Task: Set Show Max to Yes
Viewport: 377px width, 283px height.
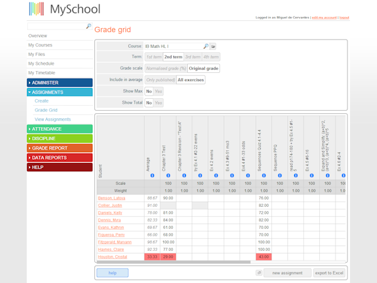Action: click(158, 91)
